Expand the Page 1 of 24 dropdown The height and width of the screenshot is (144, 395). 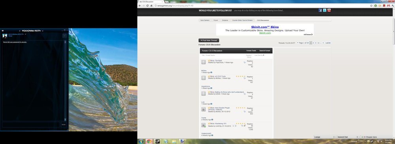tap(303, 43)
